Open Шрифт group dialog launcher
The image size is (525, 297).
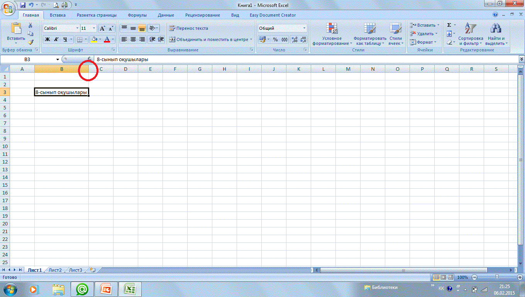point(114,50)
